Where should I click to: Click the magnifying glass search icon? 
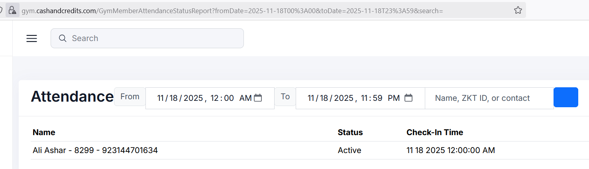(x=63, y=38)
